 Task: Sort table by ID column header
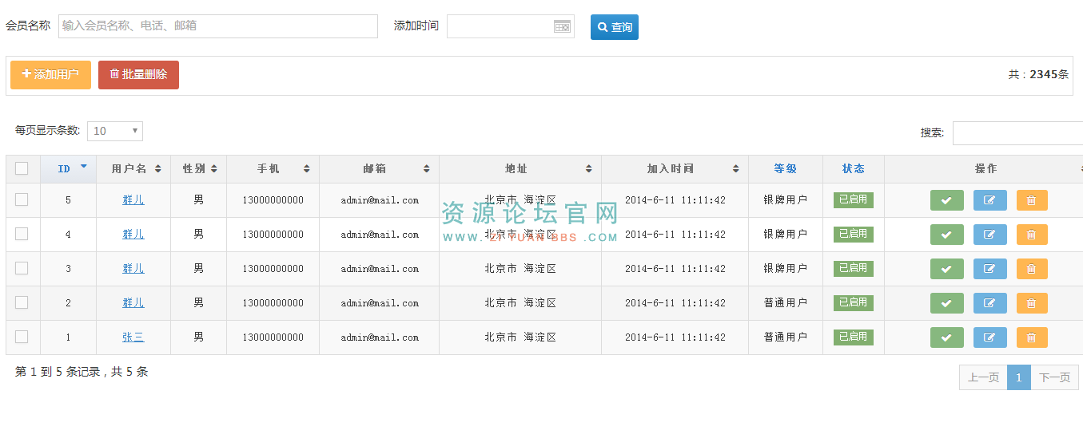(x=68, y=169)
